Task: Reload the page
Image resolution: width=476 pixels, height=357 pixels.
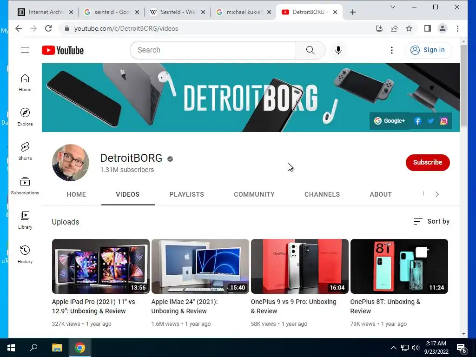Action: coord(48,28)
